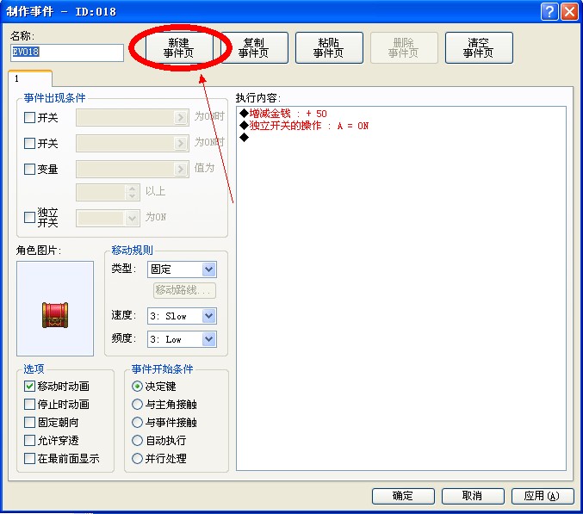Viewport: 583px width, 514px height.
Task: Check the 允许穿透 option
Action: click(x=29, y=441)
